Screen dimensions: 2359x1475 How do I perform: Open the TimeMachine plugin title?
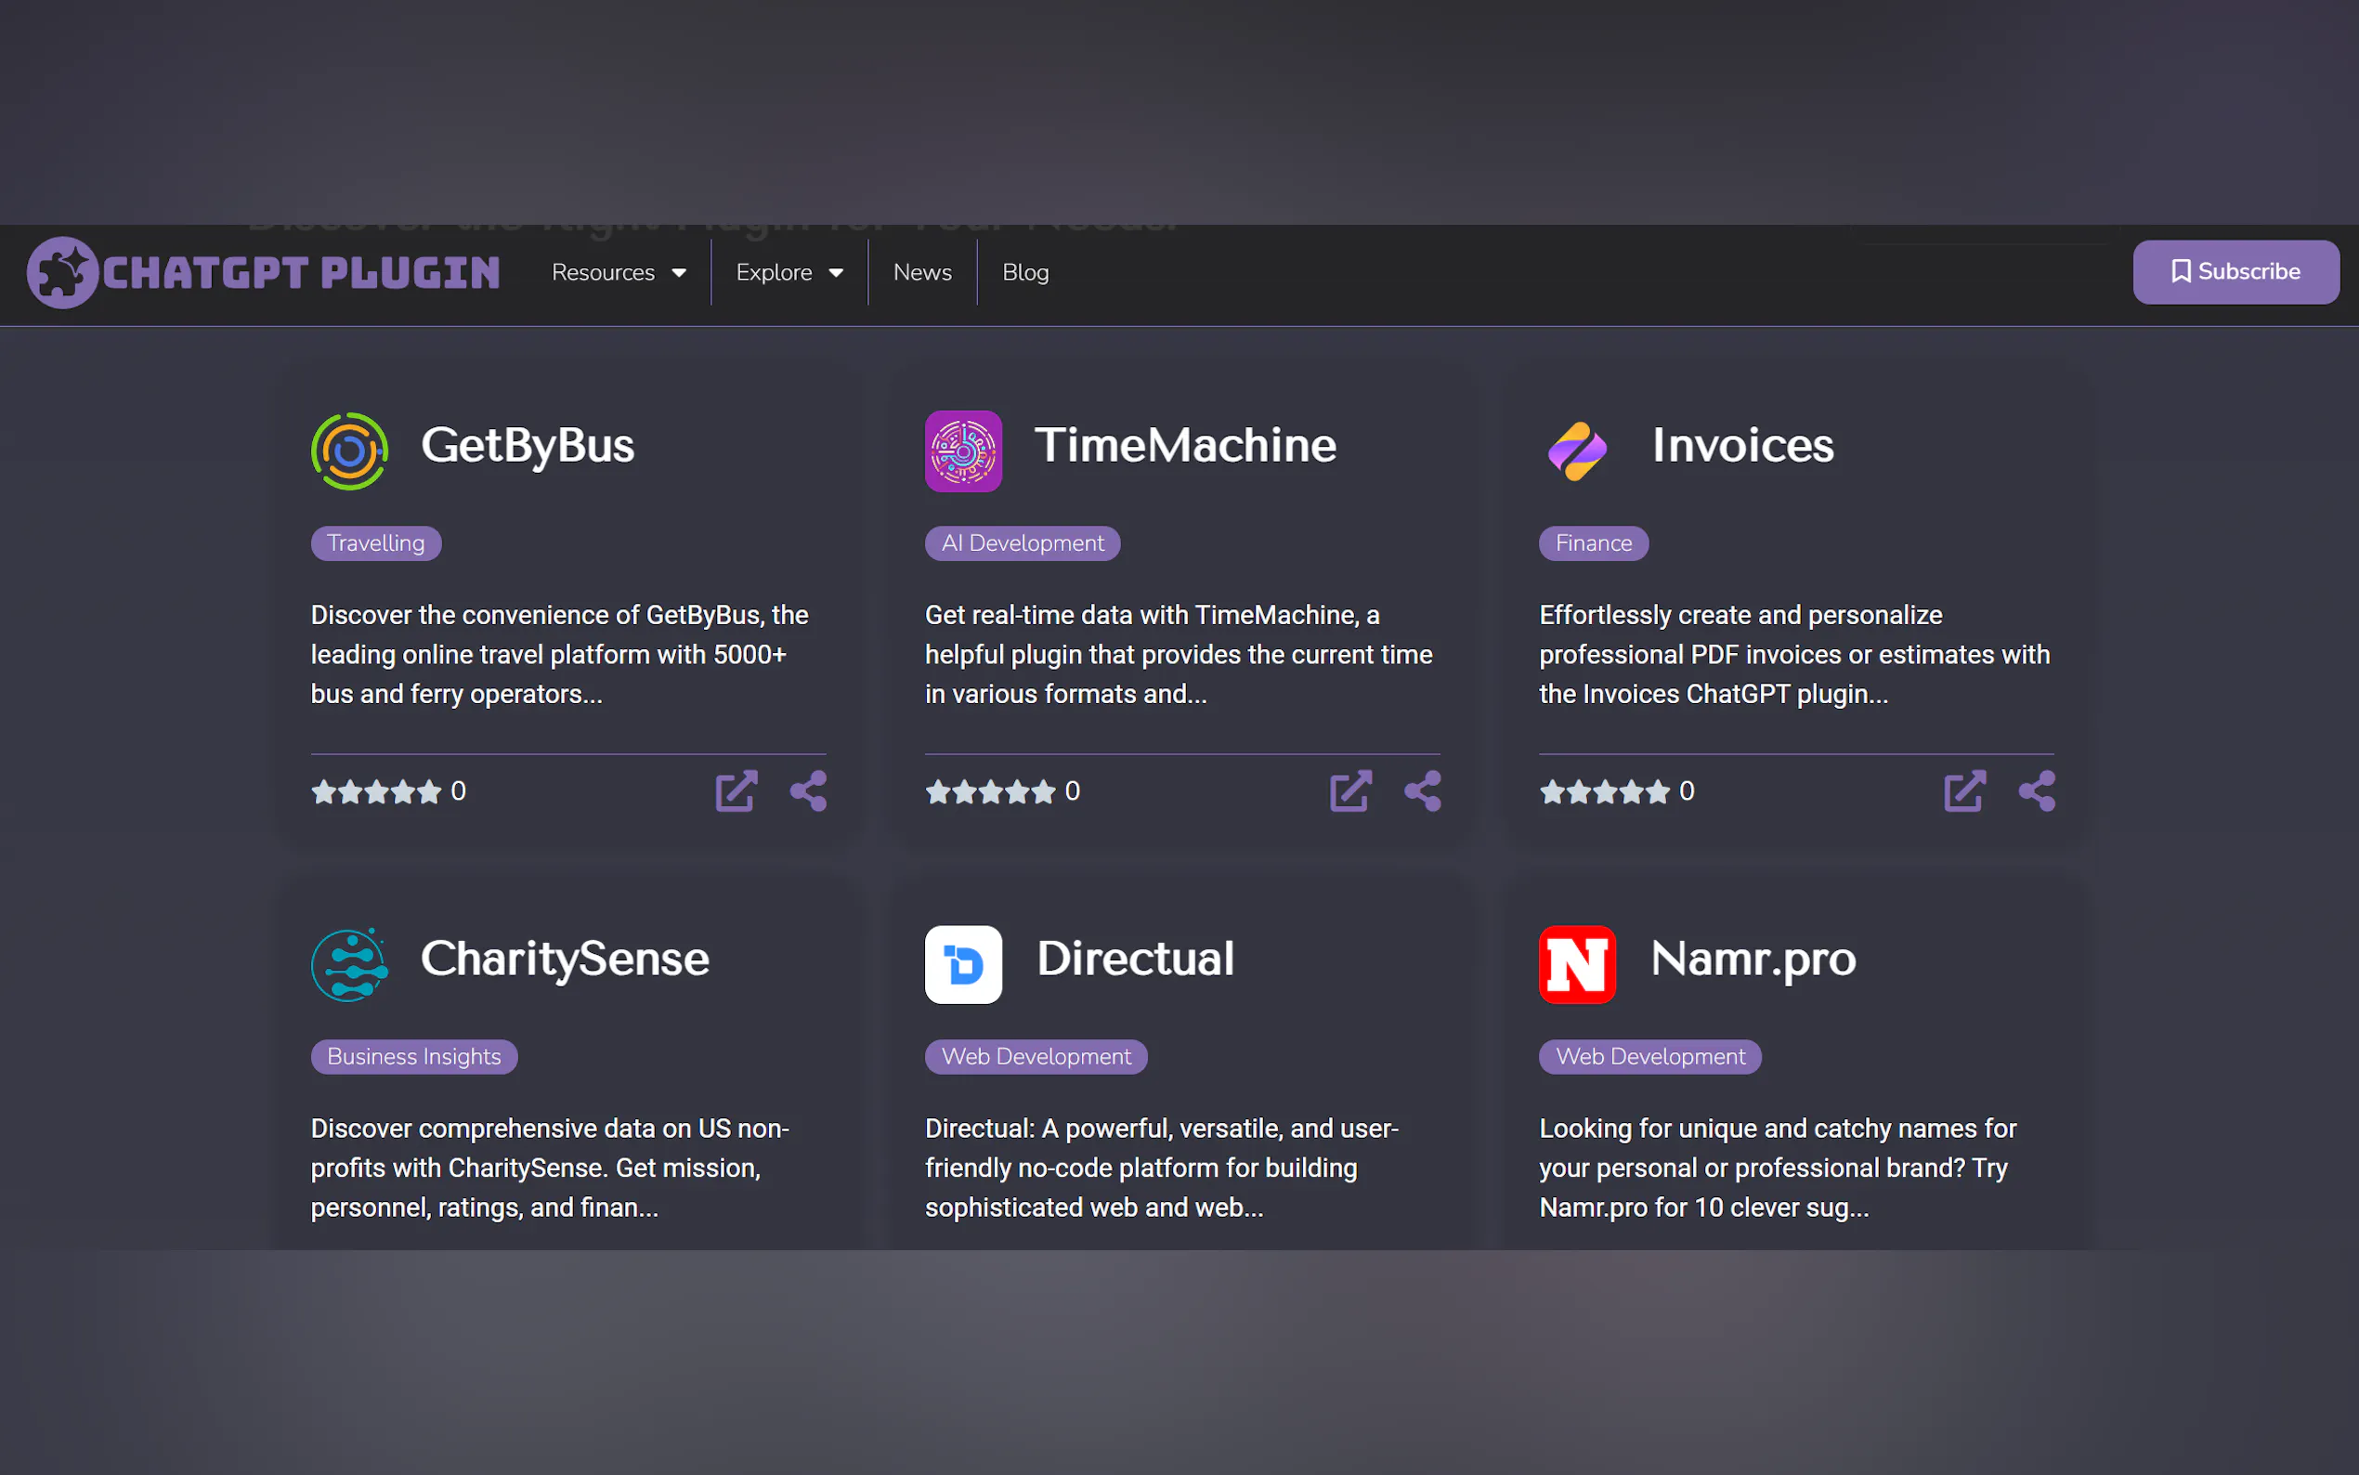click(x=1185, y=446)
